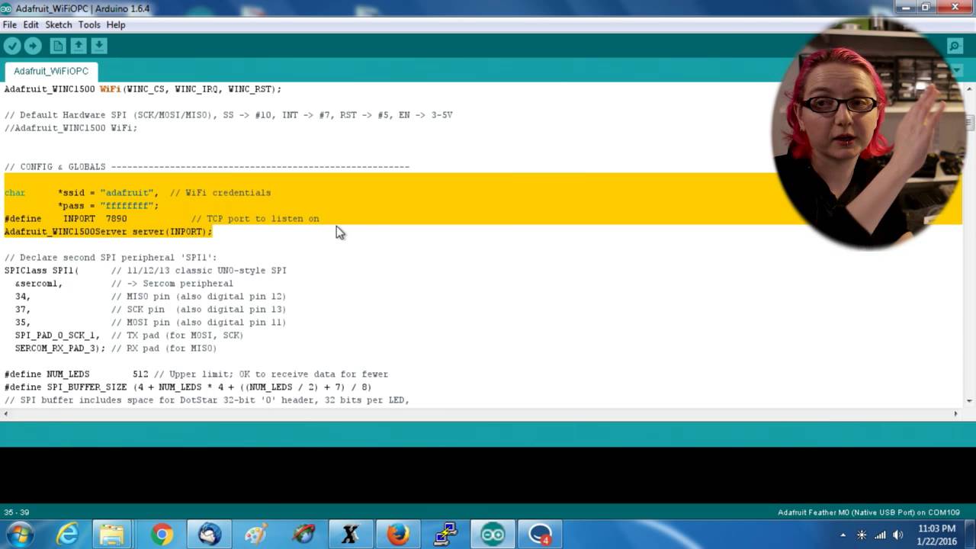Click the commented "//Adafruit_WINC1500 WiFi;" line

(71, 128)
